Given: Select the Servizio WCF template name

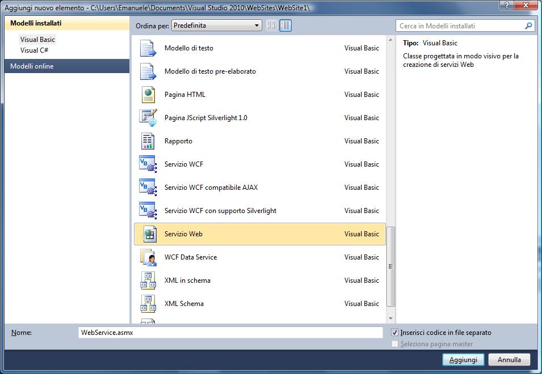Looking at the screenshot, I should pos(184,164).
